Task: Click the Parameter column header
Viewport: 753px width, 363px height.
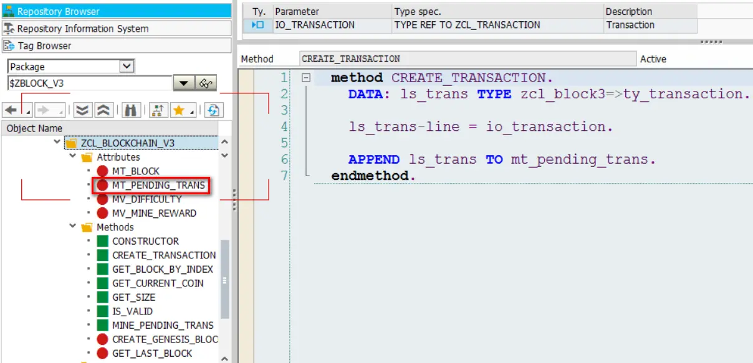Action: pyautogui.click(x=332, y=11)
